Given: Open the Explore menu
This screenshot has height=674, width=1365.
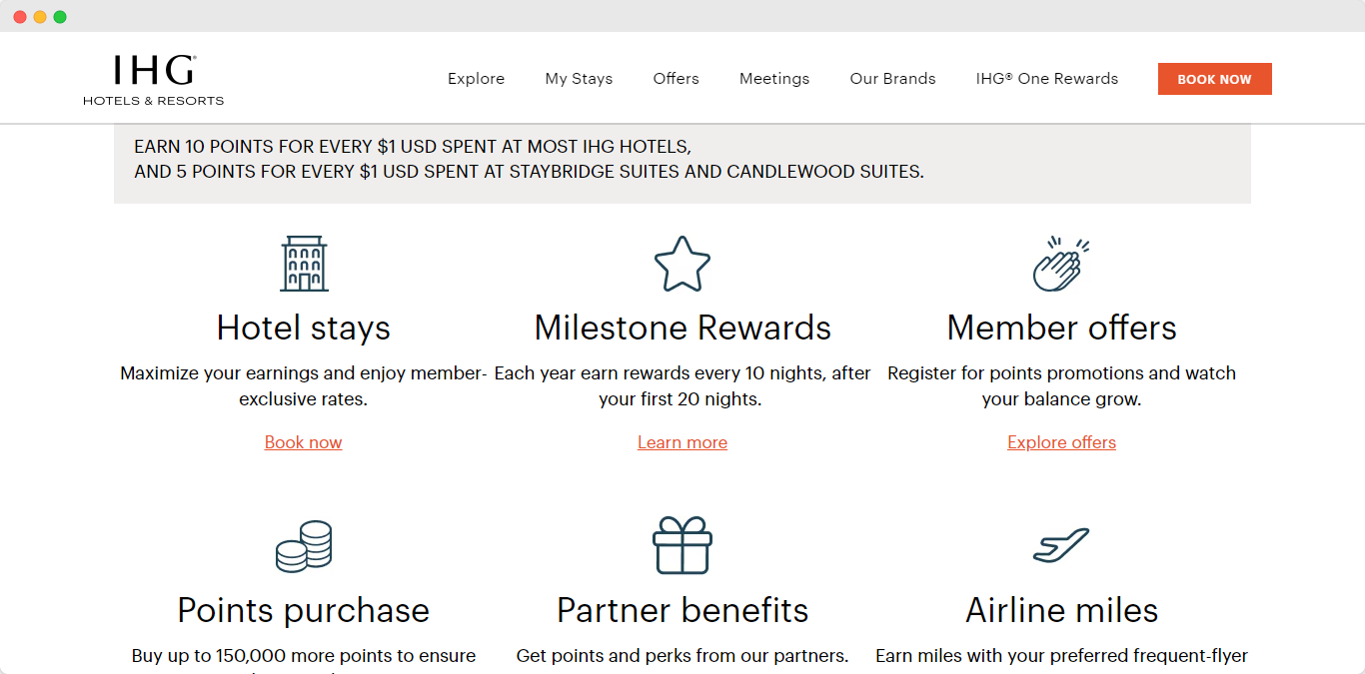Looking at the screenshot, I should click(477, 78).
